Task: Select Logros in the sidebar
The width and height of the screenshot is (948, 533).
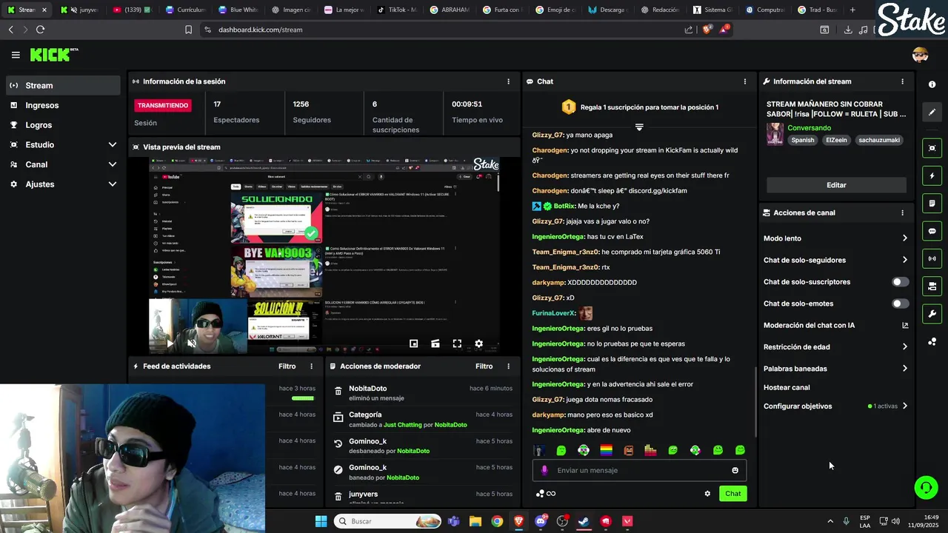Action: 64,125
